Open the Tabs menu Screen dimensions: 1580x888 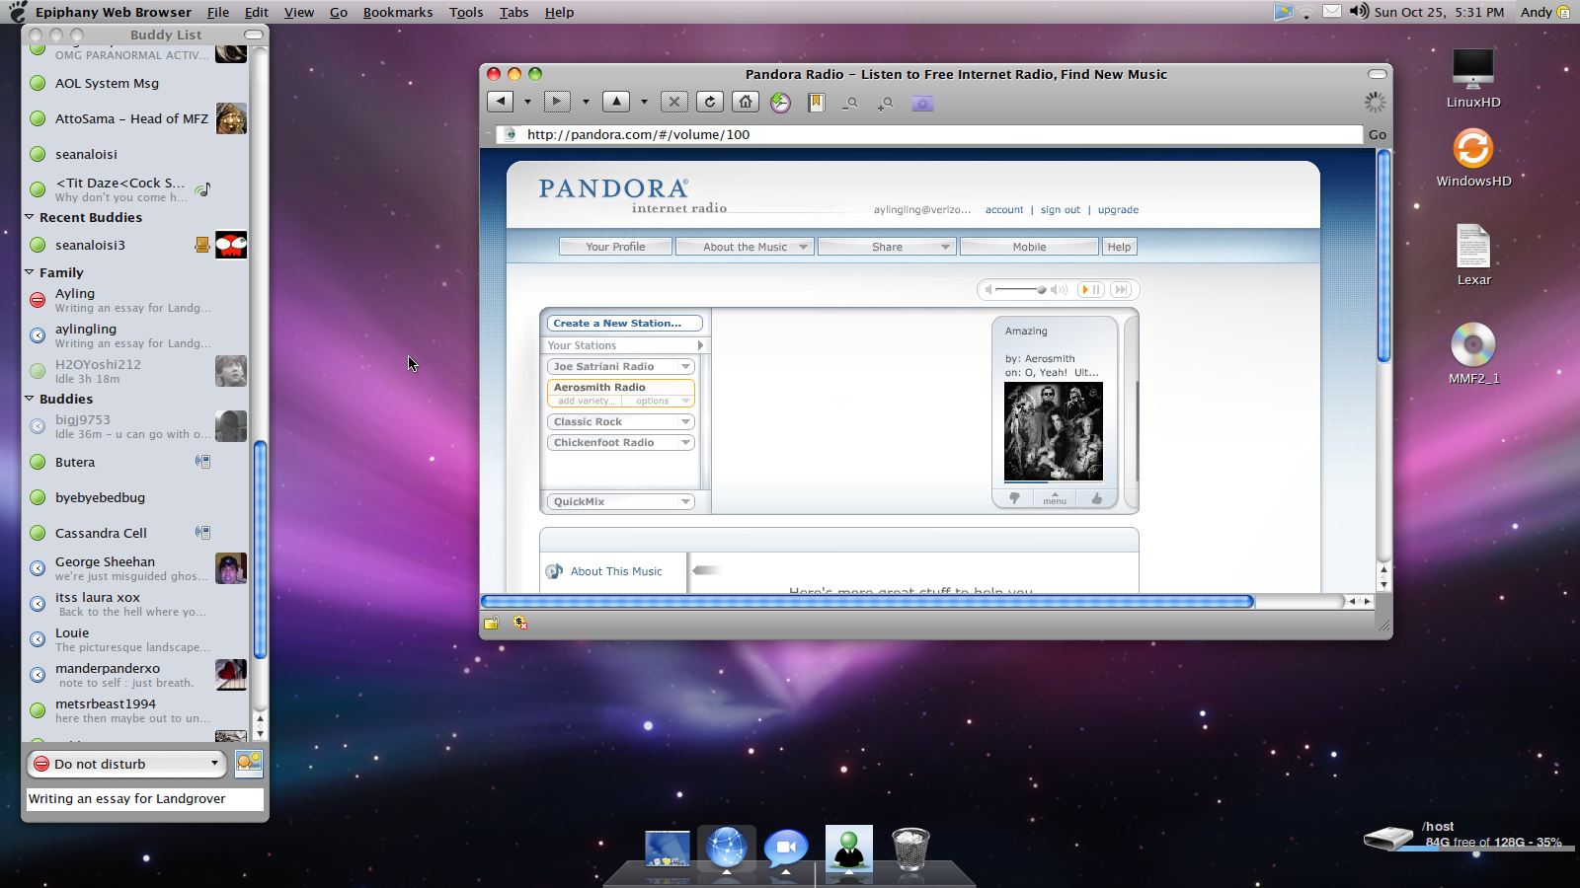click(513, 12)
